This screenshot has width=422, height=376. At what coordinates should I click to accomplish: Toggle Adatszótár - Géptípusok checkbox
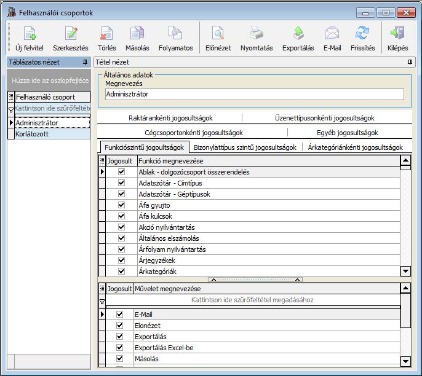(x=121, y=194)
